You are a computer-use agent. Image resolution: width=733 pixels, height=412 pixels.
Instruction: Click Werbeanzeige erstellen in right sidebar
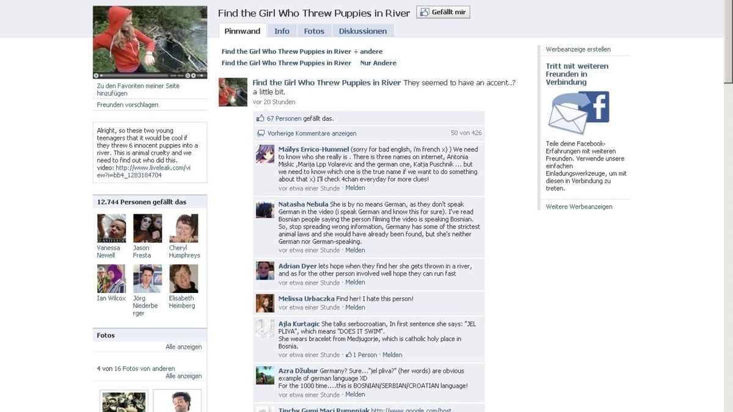[x=578, y=49]
